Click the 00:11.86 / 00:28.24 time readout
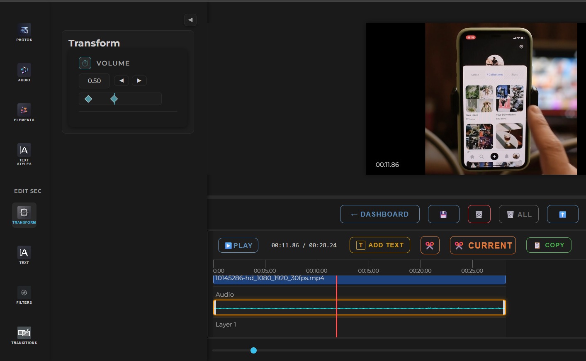 [304, 245]
